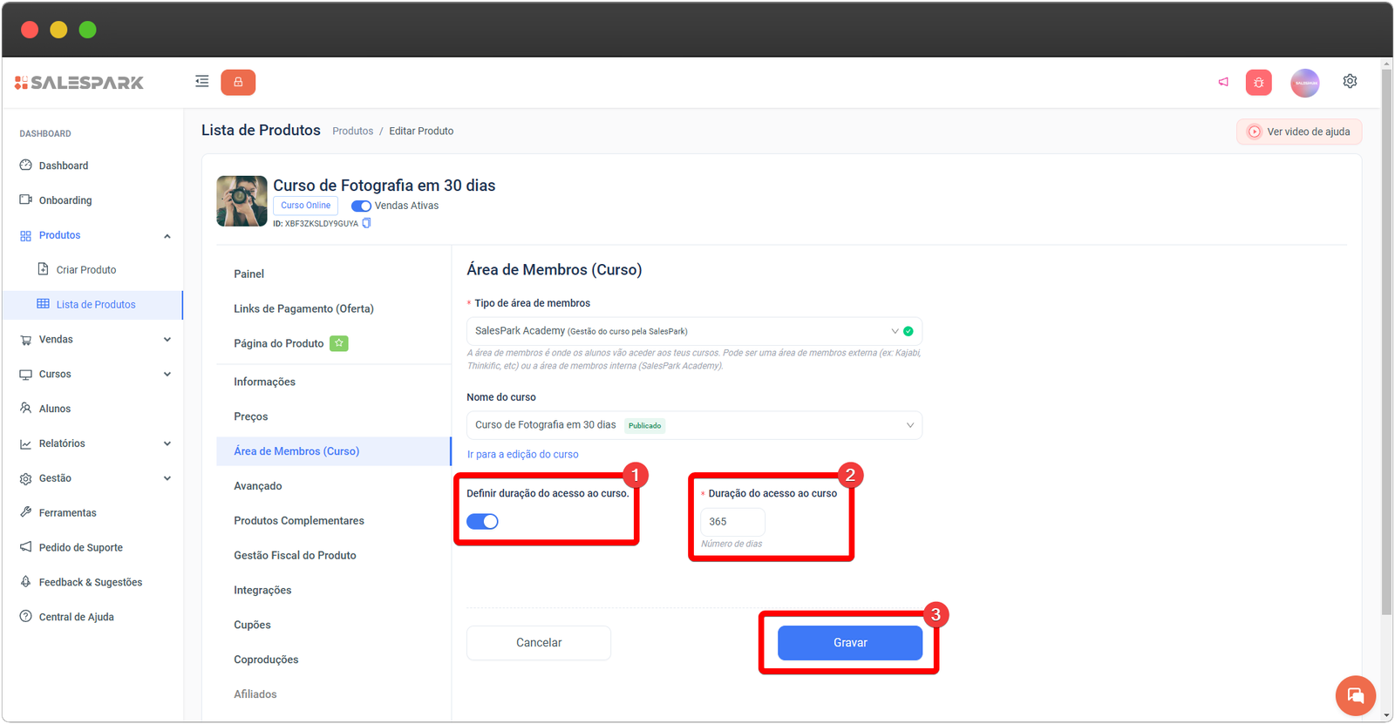The width and height of the screenshot is (1395, 724).
Task: Open the Tipo de área de membros dropdown
Action: pyautogui.click(x=693, y=331)
